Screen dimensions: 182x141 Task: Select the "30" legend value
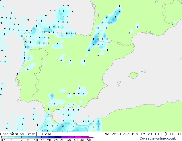tap(62, 140)
